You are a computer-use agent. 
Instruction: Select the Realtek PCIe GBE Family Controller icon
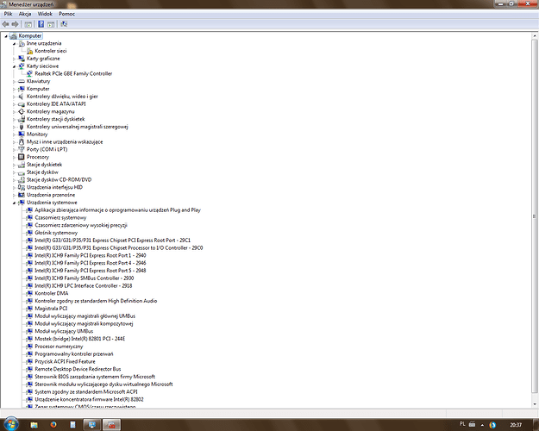tap(29, 73)
